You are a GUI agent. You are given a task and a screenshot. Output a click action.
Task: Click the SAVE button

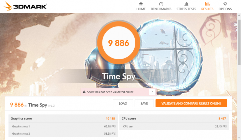click(x=144, y=103)
